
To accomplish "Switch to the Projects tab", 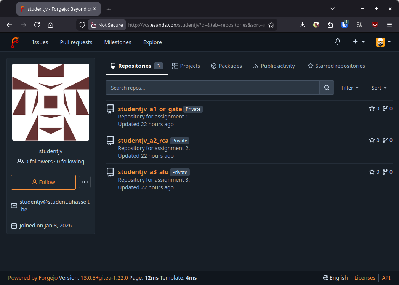I will [x=186, y=66].
